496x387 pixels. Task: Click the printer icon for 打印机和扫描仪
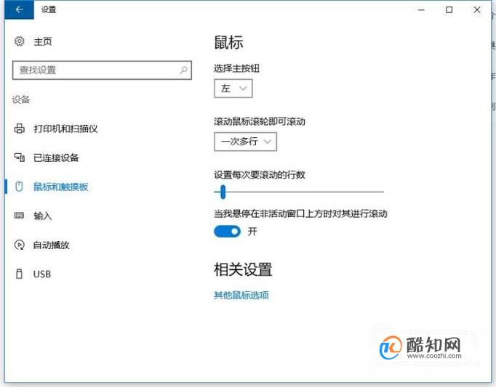click(20, 129)
